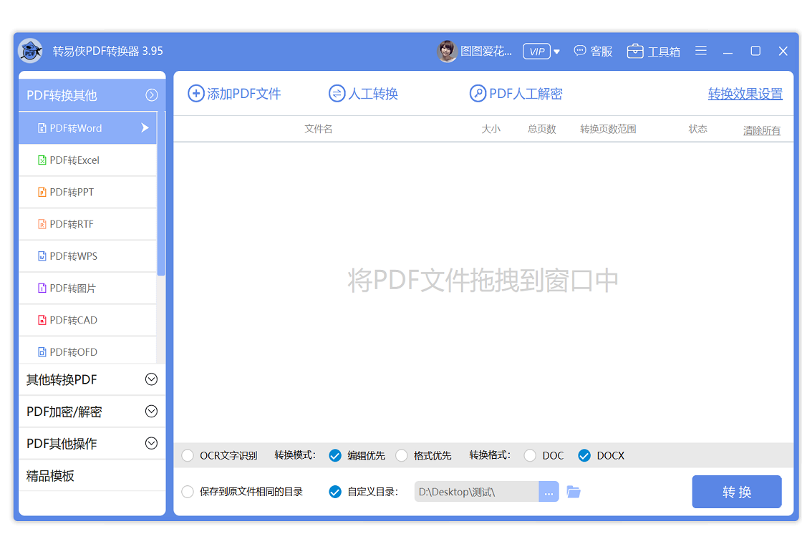Screen dimensions: 802x544
Task: Click the PDF转Word document icon
Action: 42,128
